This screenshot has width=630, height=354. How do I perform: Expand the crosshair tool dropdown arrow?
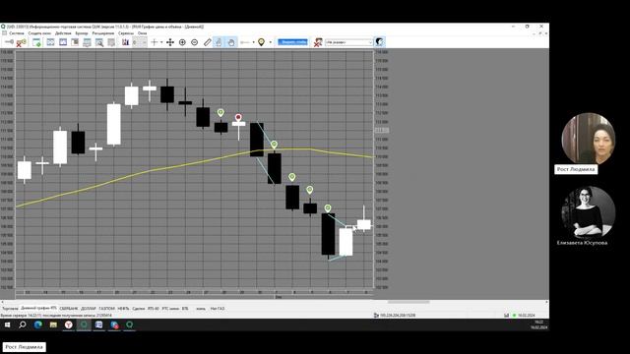[x=161, y=42]
